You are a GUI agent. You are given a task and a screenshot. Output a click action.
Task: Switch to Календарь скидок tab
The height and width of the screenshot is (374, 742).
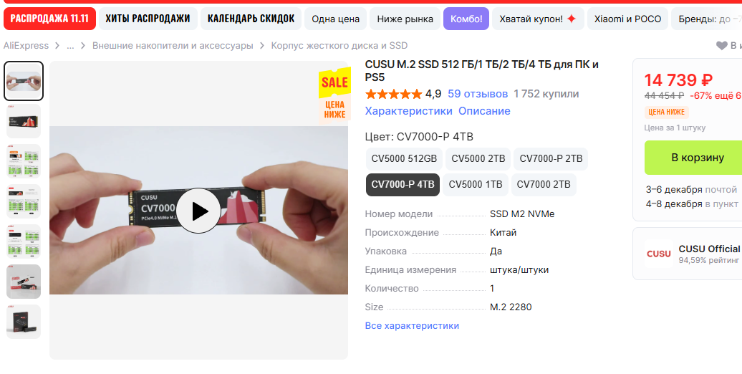pyautogui.click(x=251, y=19)
